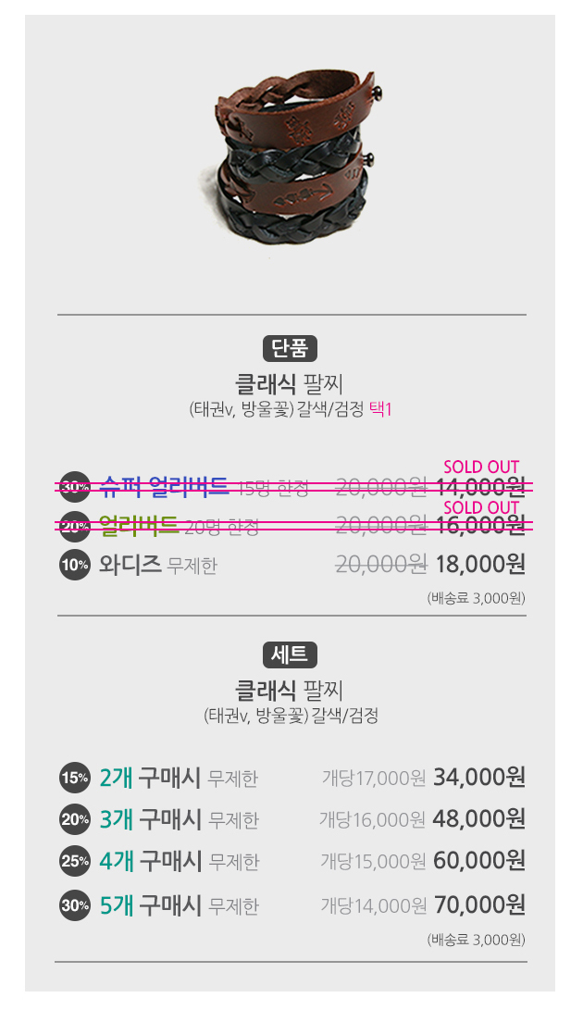Click the 세트 badge label
The height and width of the screenshot is (1010, 583).
tap(290, 655)
